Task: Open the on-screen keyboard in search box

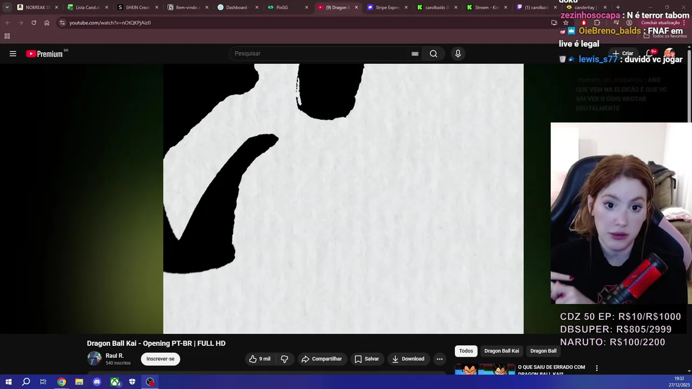Action: coord(415,53)
